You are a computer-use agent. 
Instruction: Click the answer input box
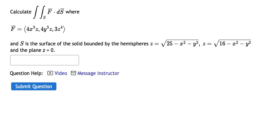coord(44,60)
